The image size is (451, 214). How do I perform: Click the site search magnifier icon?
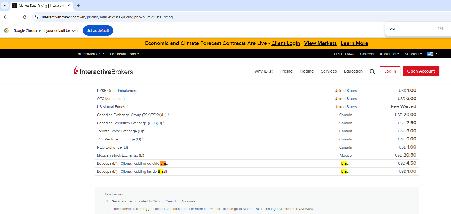[372, 71]
